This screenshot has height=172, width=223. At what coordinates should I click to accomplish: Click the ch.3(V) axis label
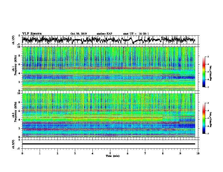click(14, 144)
